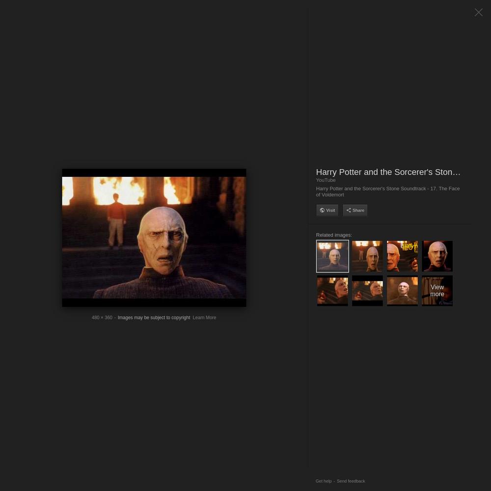Click the large Voldemort preview image

pyautogui.click(x=154, y=238)
